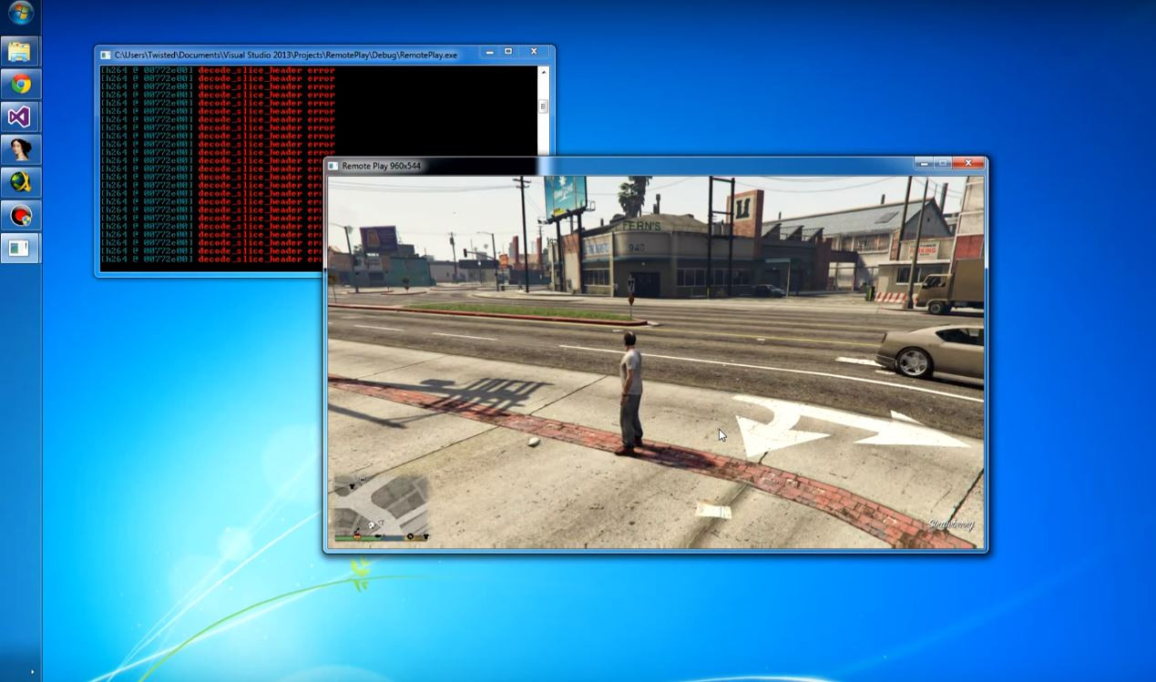Screen dimensions: 1156x682
Task: Open Windows Explorer from the taskbar
Action: click(20, 51)
